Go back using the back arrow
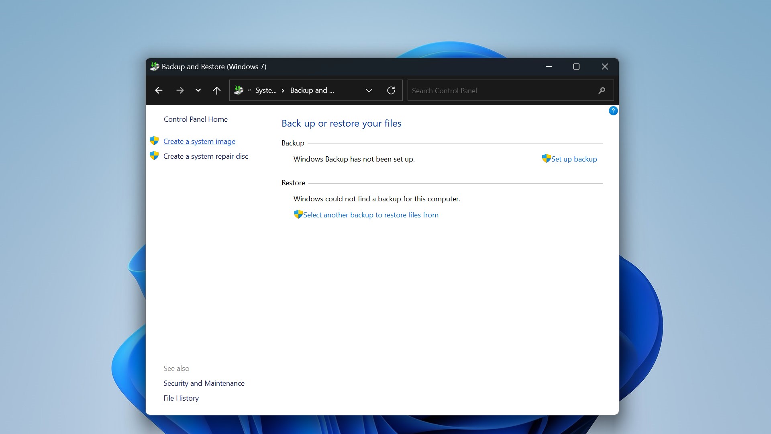Viewport: 771px width, 434px height. pos(159,90)
